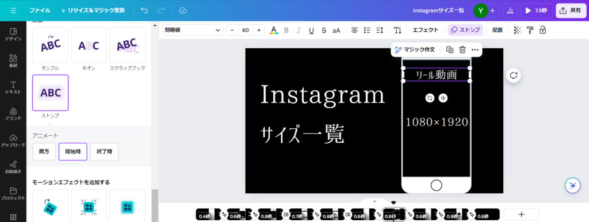This screenshot has height=222, width=589.
Task: Delete the selected text with trash icon
Action: click(x=462, y=49)
